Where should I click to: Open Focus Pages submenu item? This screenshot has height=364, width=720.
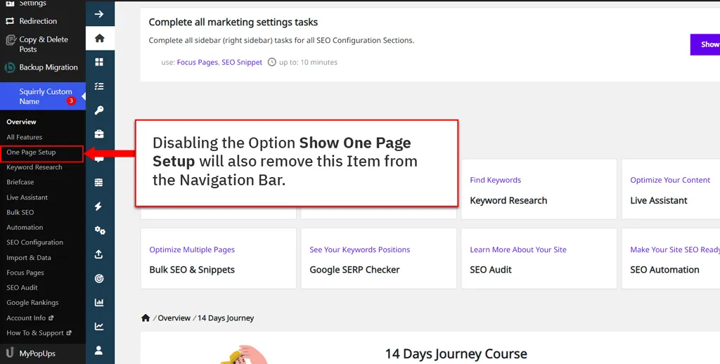tap(25, 272)
